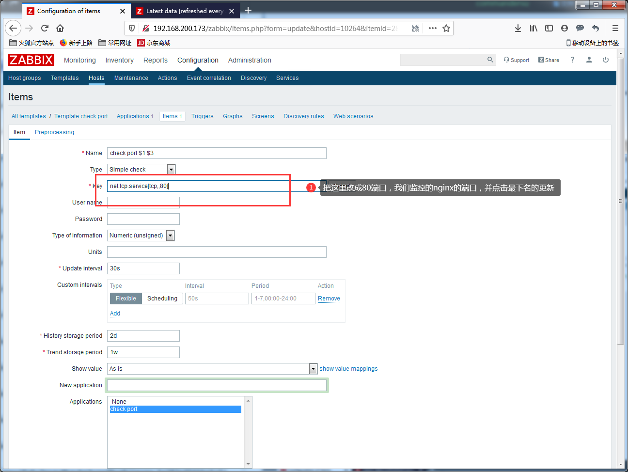Remove the custom interval row
This screenshot has width=628, height=472.
coord(329,299)
